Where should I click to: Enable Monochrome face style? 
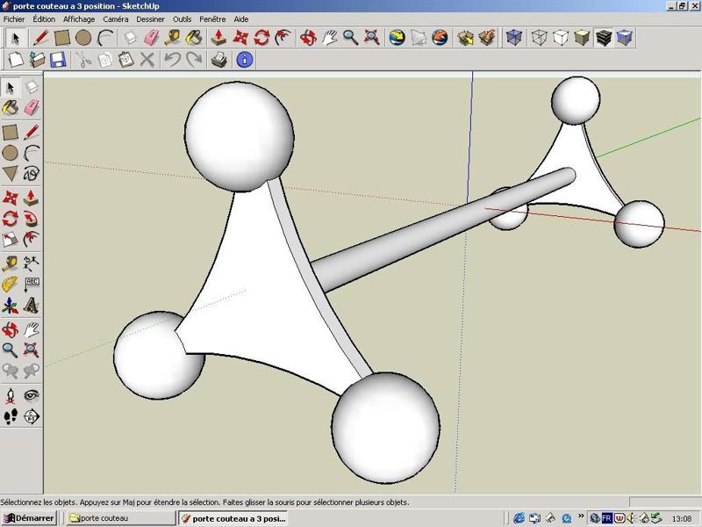pyautogui.click(x=625, y=38)
